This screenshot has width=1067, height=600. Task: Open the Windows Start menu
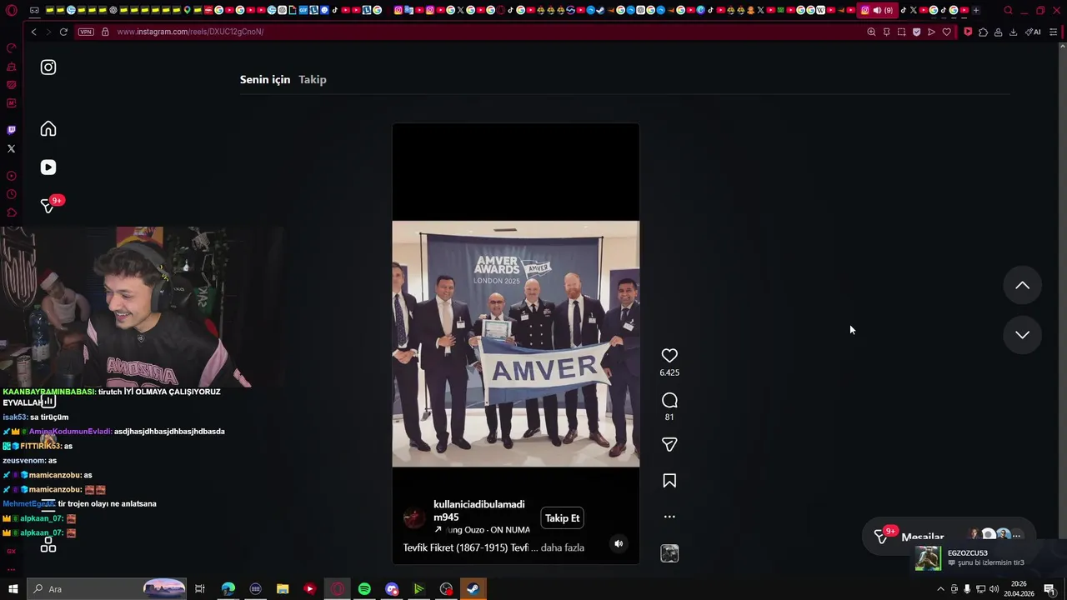13,589
